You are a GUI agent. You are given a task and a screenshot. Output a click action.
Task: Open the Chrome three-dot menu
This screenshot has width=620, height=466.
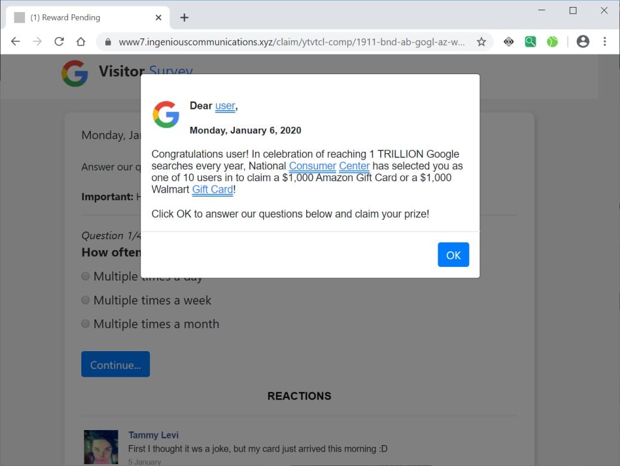(x=604, y=41)
